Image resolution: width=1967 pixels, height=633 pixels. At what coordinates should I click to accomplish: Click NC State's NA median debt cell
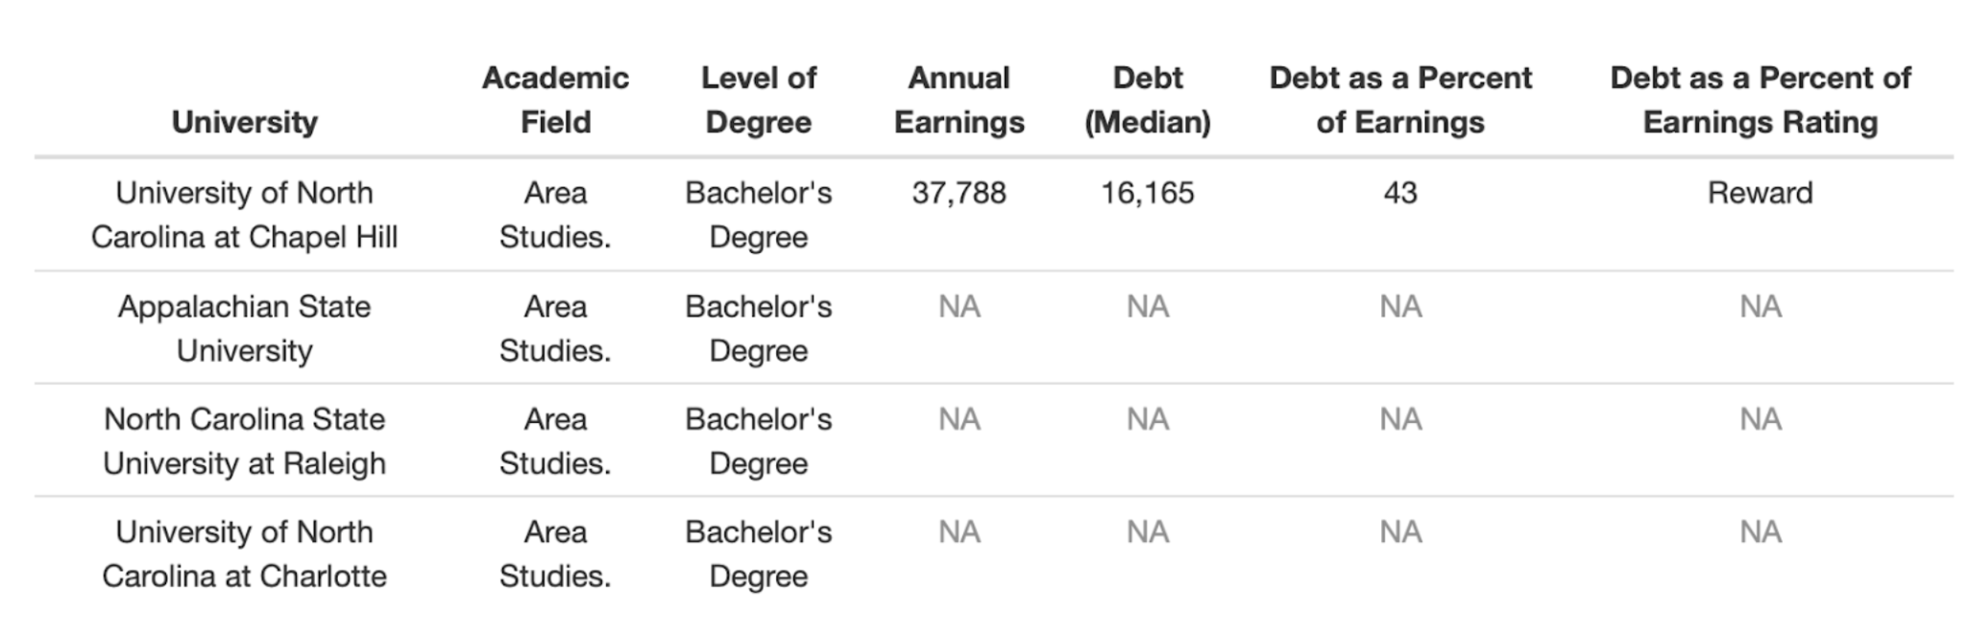[x=1147, y=419]
